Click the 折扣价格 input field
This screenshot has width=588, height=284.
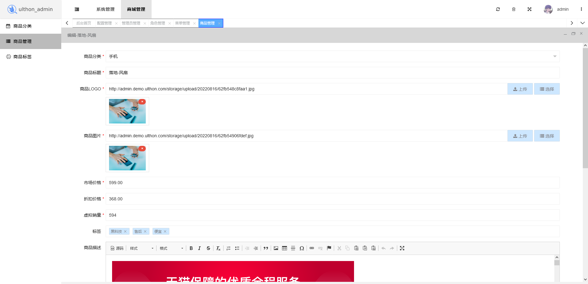[x=333, y=199]
